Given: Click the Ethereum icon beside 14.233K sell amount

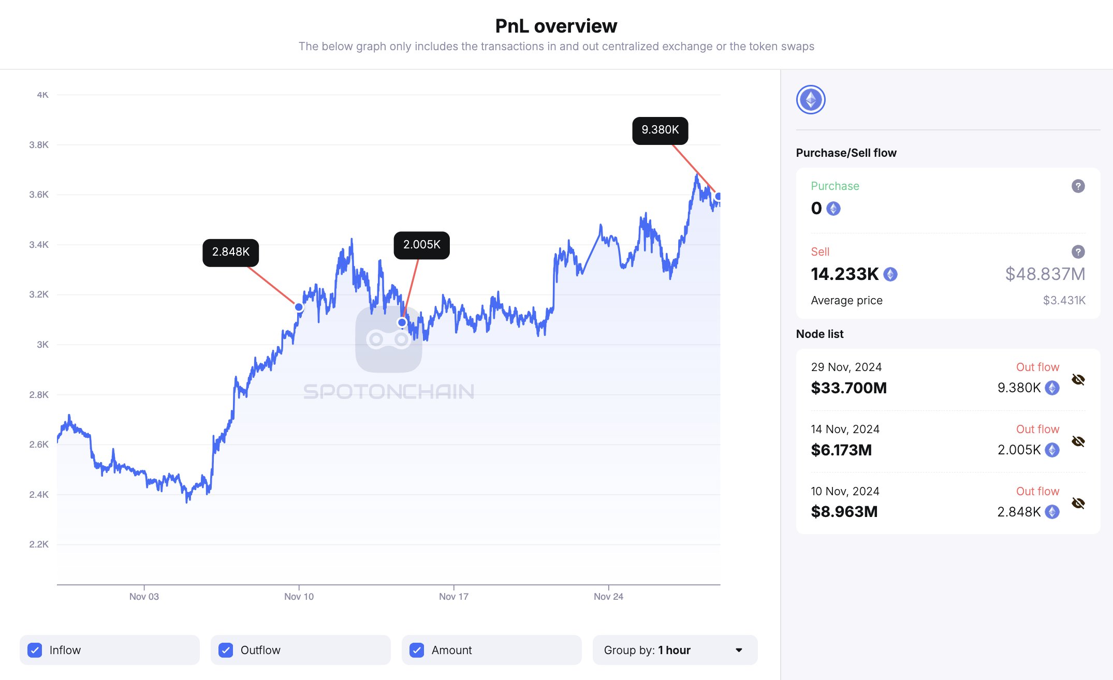Looking at the screenshot, I should pos(890,274).
